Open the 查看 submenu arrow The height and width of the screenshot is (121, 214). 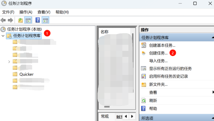click(213, 92)
